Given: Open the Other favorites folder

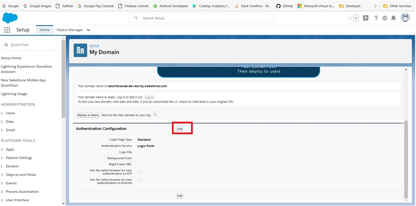Looking at the screenshot, I should 397,6.
